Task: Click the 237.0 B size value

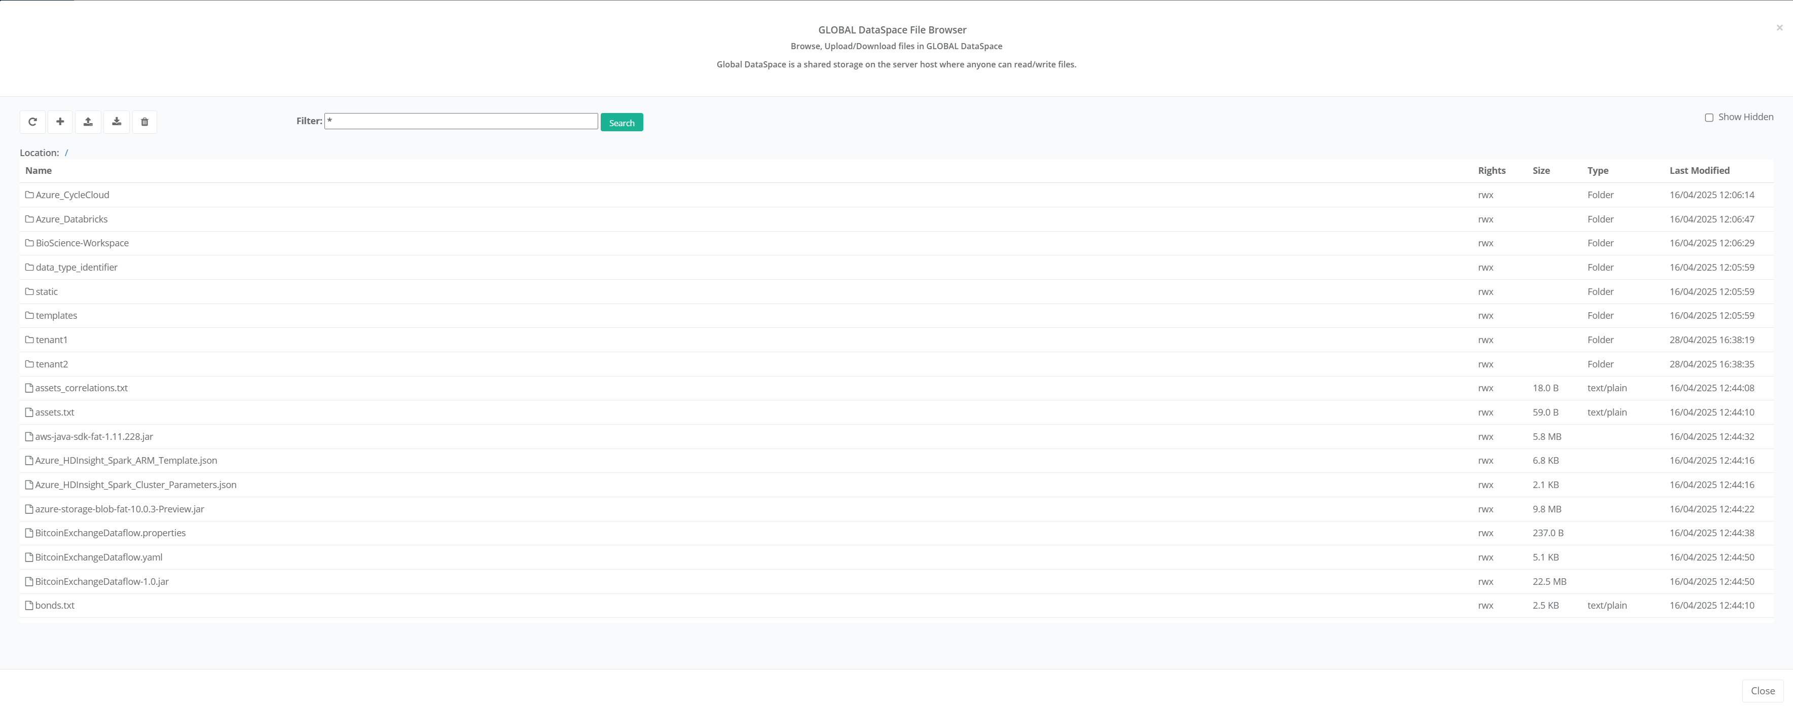Action: 1548,533
